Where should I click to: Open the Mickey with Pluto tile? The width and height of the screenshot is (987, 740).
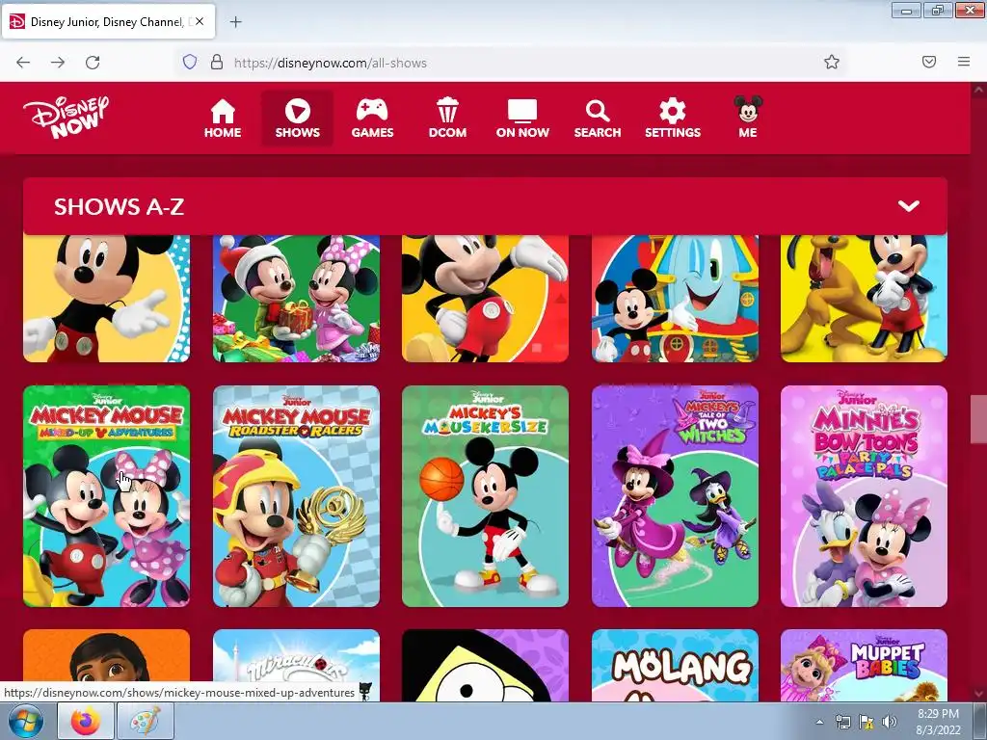pyautogui.click(x=864, y=299)
